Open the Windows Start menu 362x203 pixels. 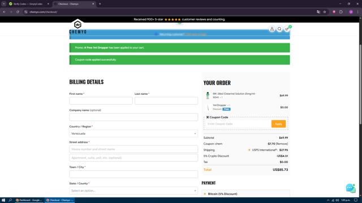[x=3, y=200]
